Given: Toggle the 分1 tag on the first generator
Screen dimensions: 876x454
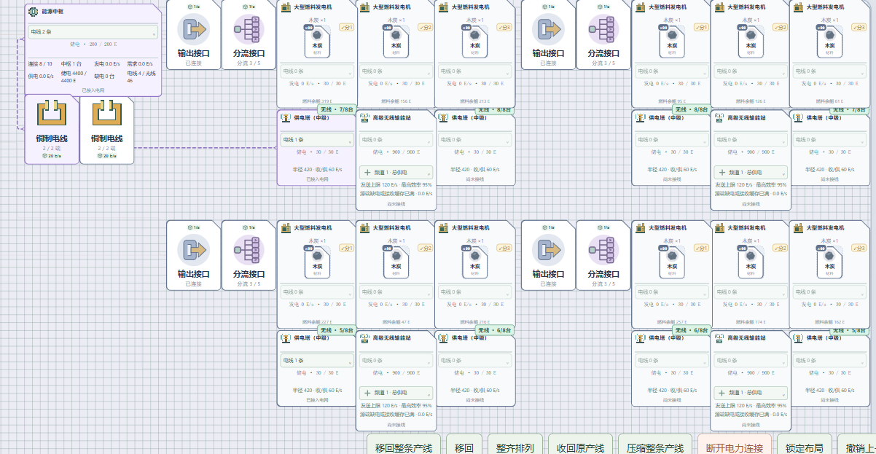Looking at the screenshot, I should click(x=346, y=28).
